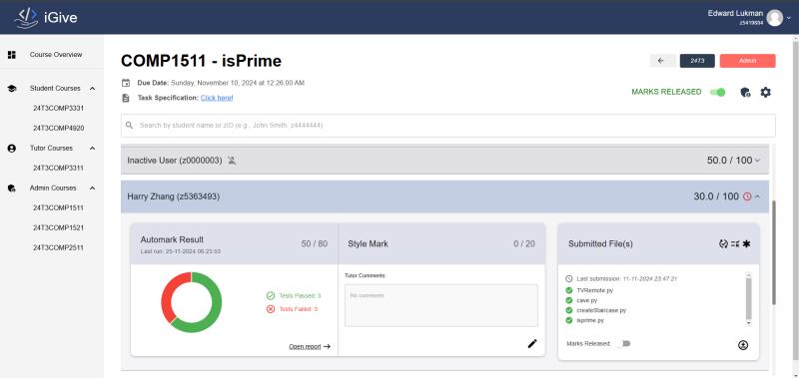
Task: Click the admin shield icon beside settings
Action: 745,92
